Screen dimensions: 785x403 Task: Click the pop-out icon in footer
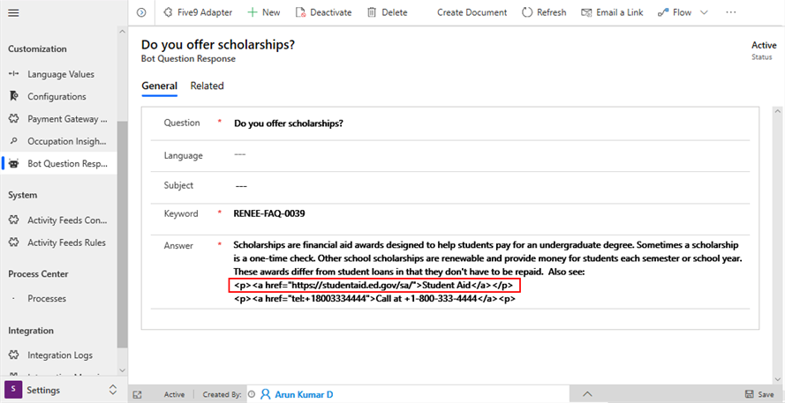pos(138,394)
